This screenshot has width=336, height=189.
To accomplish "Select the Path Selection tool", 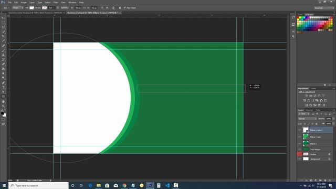I will [3, 92].
